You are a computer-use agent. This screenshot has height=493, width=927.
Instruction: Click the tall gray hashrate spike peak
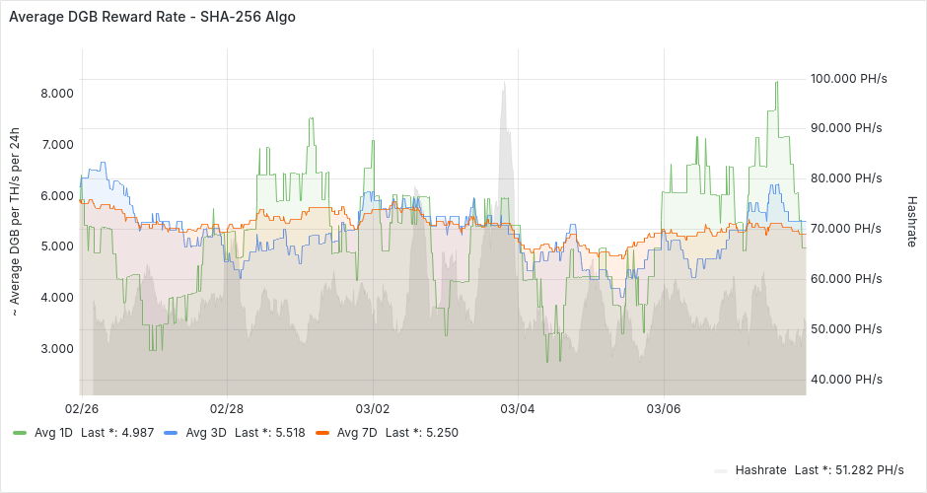504,87
